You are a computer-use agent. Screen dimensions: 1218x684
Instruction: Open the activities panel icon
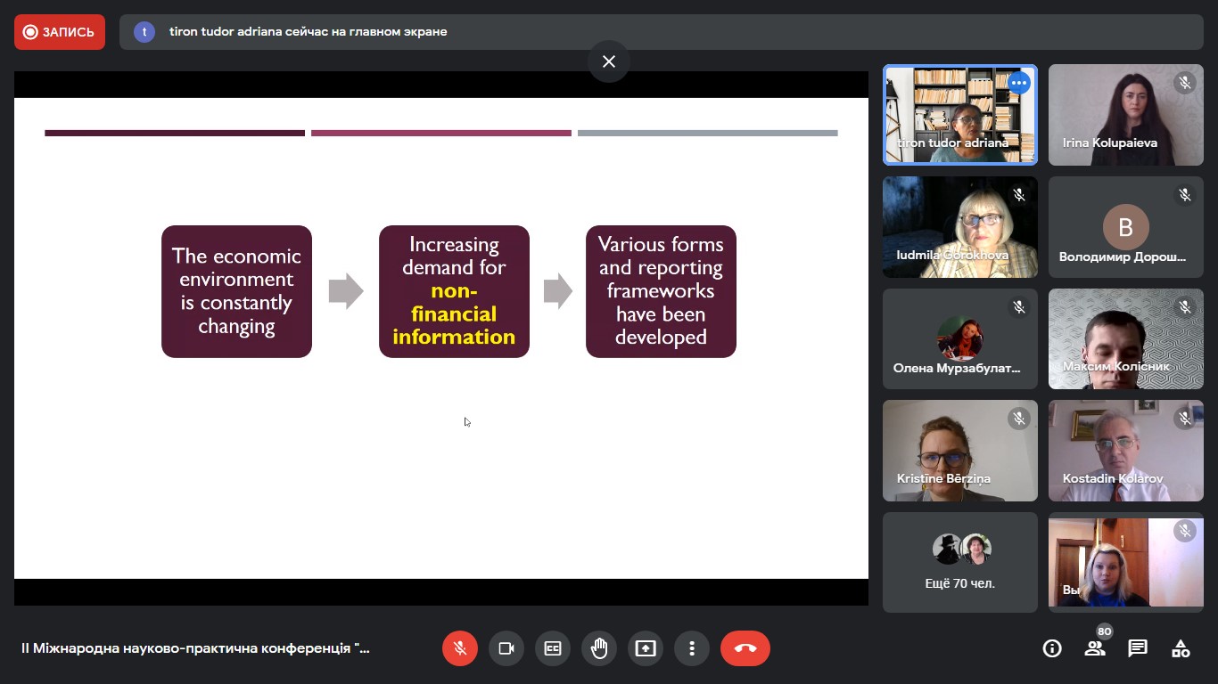1181,648
